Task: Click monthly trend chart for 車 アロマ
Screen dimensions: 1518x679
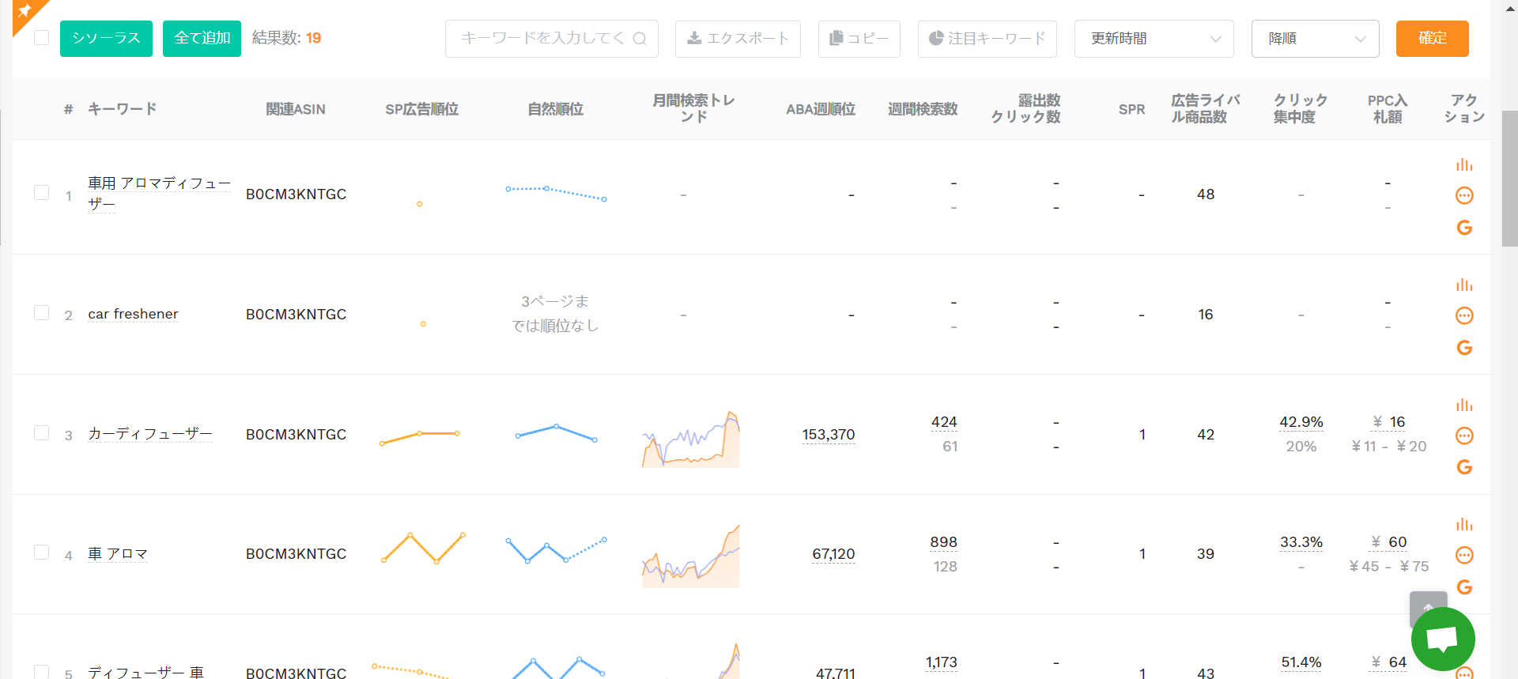Action: tap(691, 556)
